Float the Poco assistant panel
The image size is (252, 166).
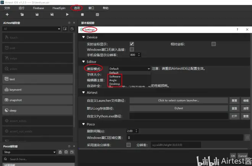click(69, 146)
